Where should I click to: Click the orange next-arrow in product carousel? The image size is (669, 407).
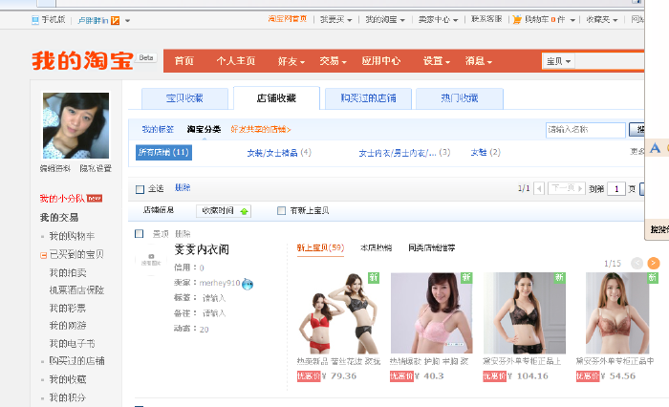click(x=653, y=263)
